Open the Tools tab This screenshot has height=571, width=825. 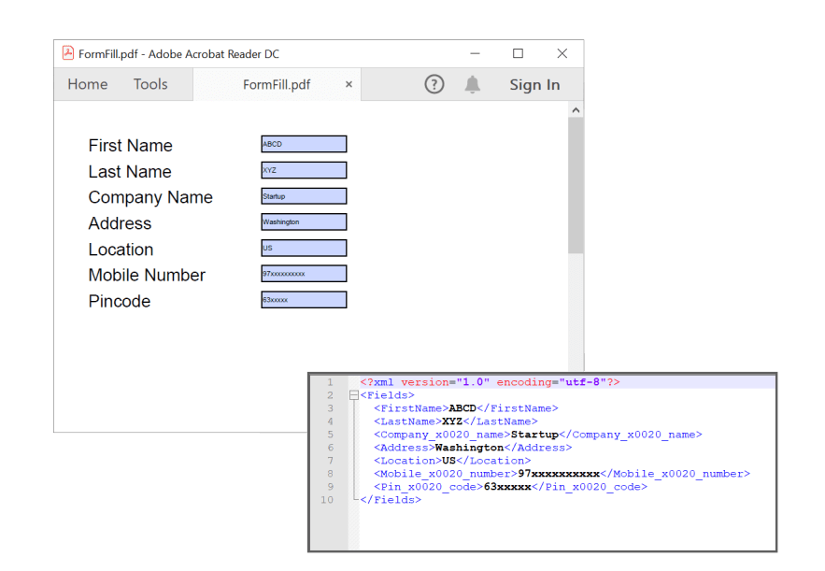pos(150,84)
